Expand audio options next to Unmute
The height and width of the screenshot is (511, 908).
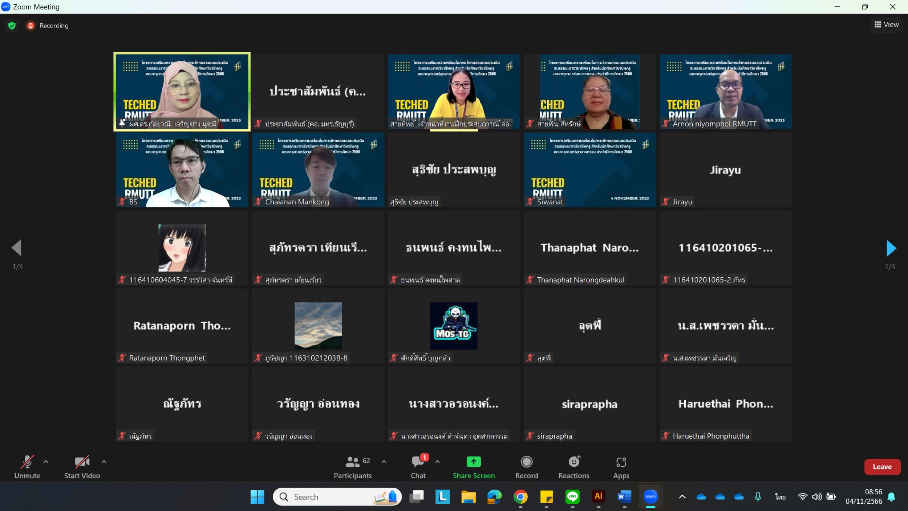[x=46, y=462]
